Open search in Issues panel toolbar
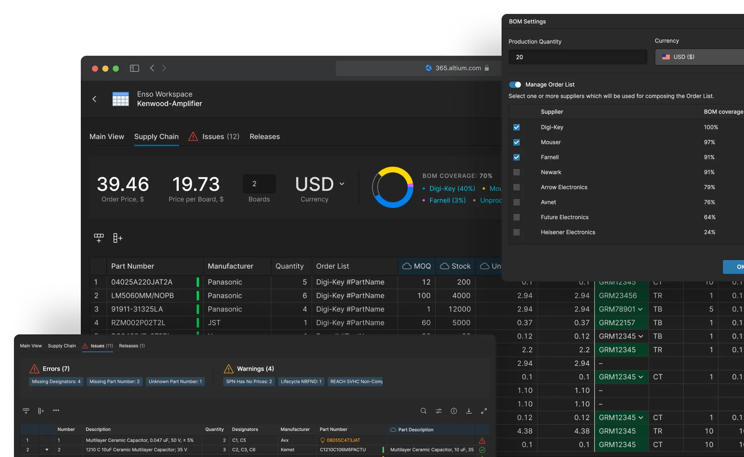This screenshot has width=744, height=457. 423,411
